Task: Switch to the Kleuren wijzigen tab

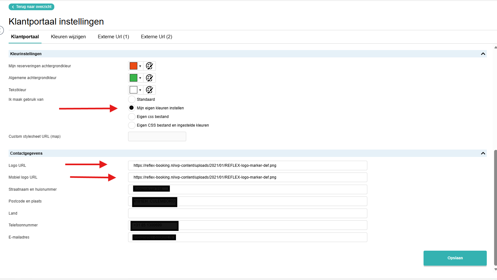Action: (x=68, y=37)
